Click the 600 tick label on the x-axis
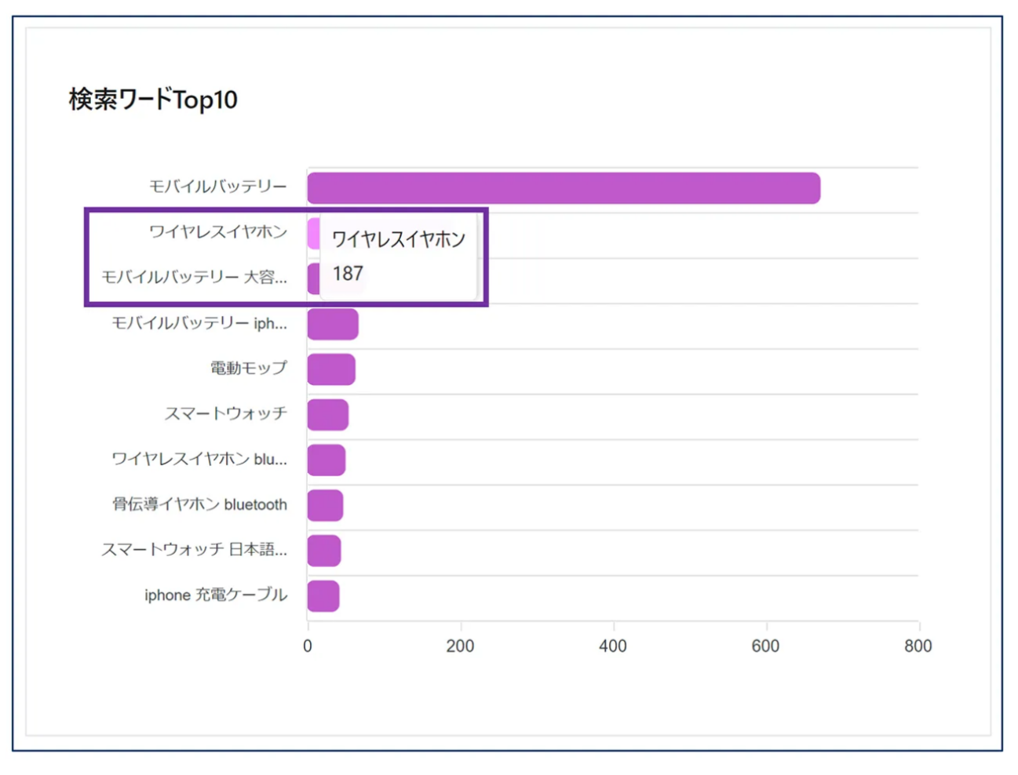This screenshot has height=775, width=1018. [765, 646]
